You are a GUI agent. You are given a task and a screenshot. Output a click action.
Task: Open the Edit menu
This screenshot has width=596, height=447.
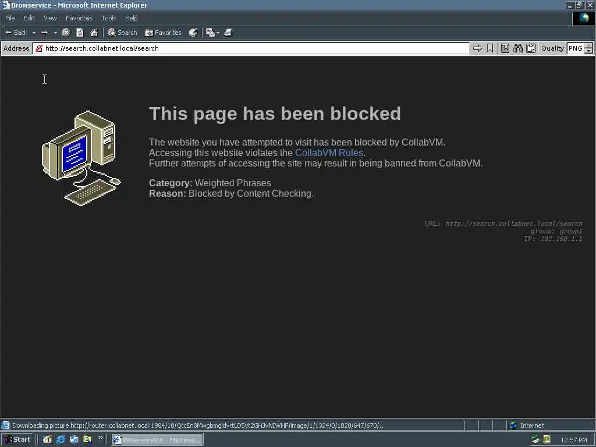click(x=29, y=18)
